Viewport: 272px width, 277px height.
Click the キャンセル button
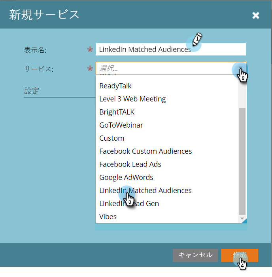195,255
